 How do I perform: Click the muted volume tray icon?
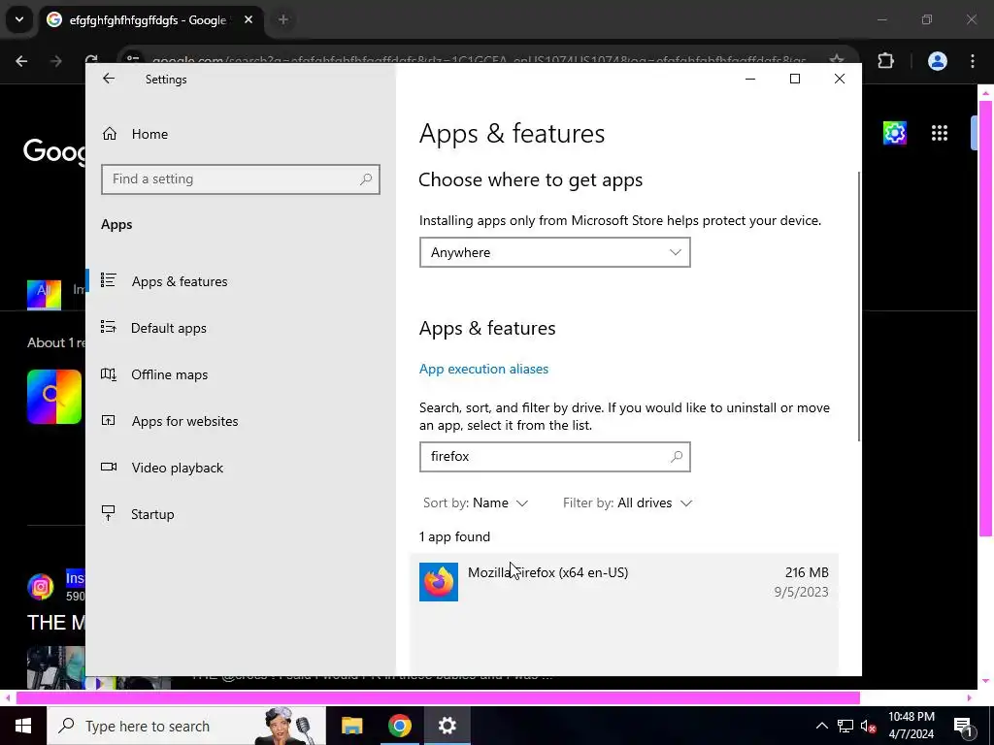click(868, 726)
